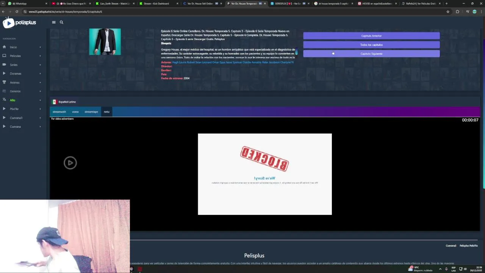The height and width of the screenshot is (273, 485).
Task: Open Hugh Laurie actor link
Action: pos(179,62)
